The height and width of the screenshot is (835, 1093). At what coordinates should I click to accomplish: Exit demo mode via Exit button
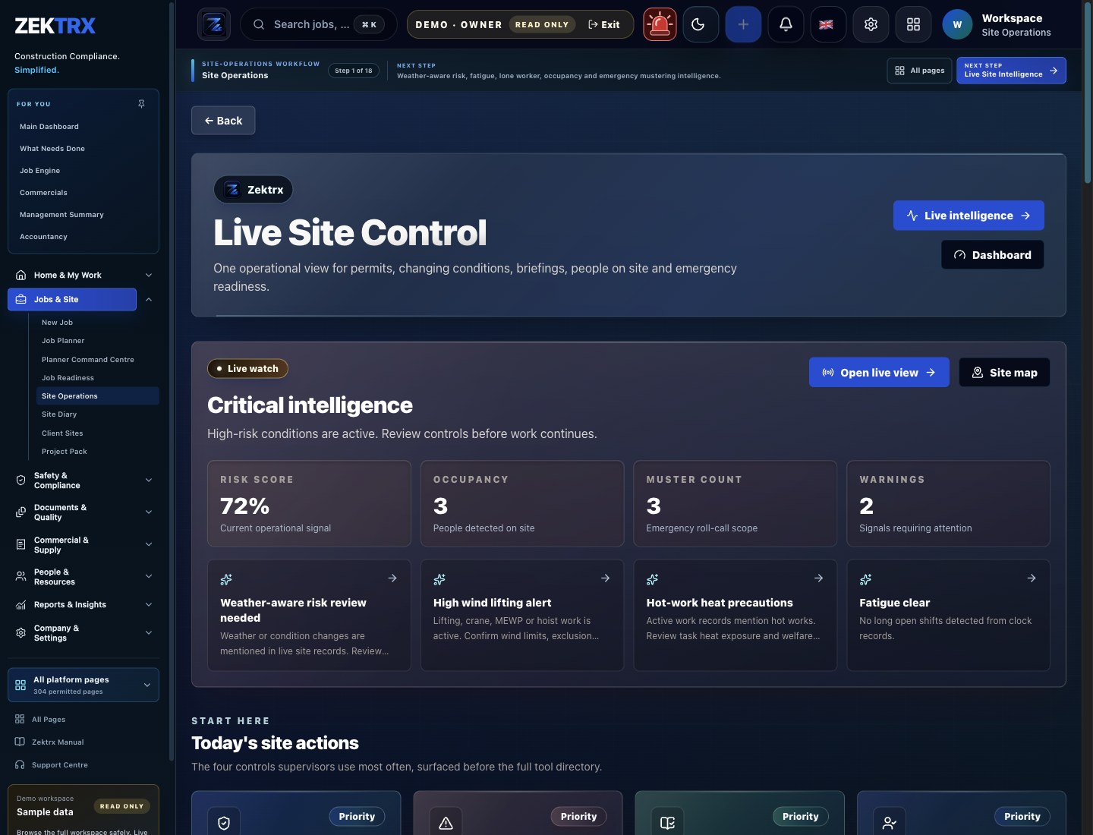coord(604,24)
